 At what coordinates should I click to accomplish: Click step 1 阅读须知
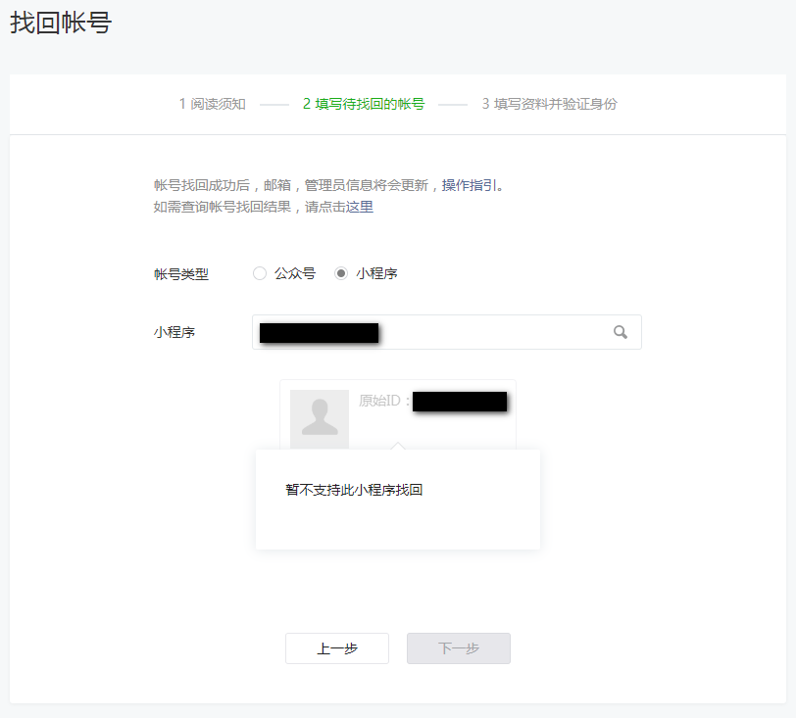pos(212,104)
